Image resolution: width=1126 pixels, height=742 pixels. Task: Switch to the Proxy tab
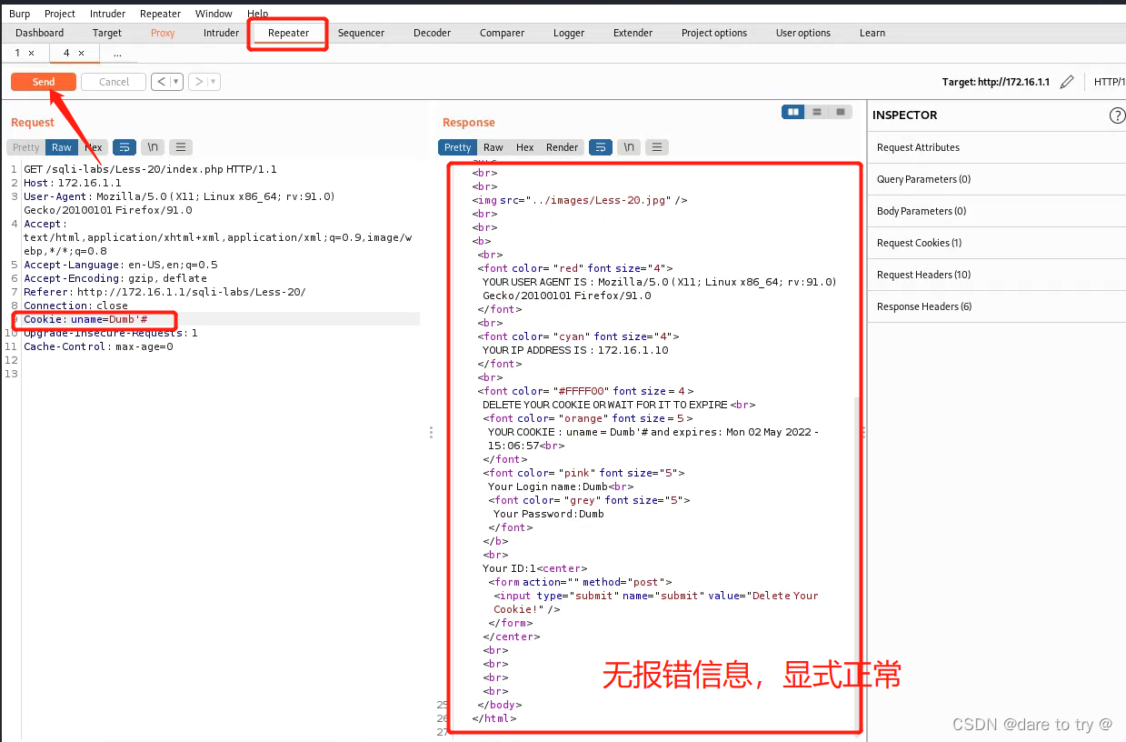click(x=163, y=33)
